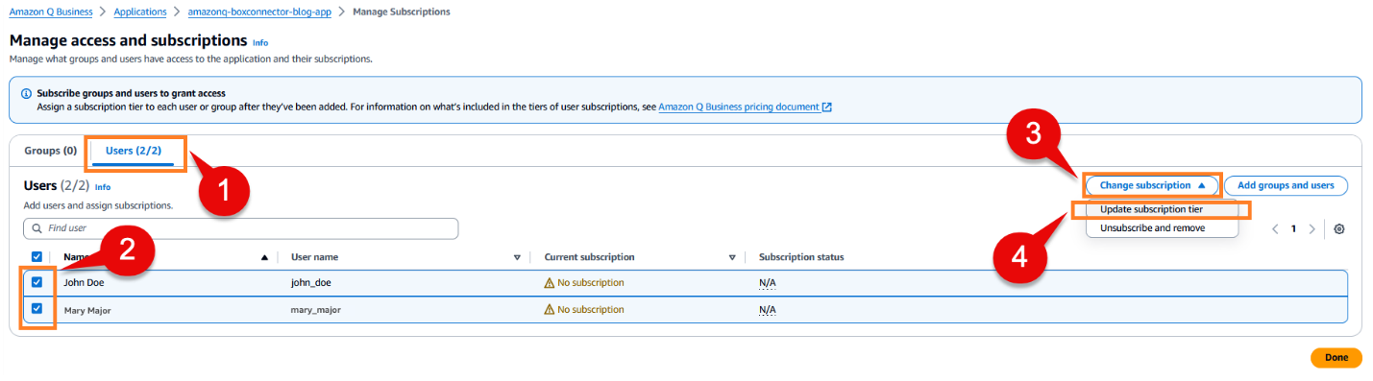This screenshot has width=1373, height=381.
Task: Click page number 1 in pagination
Action: point(1293,229)
